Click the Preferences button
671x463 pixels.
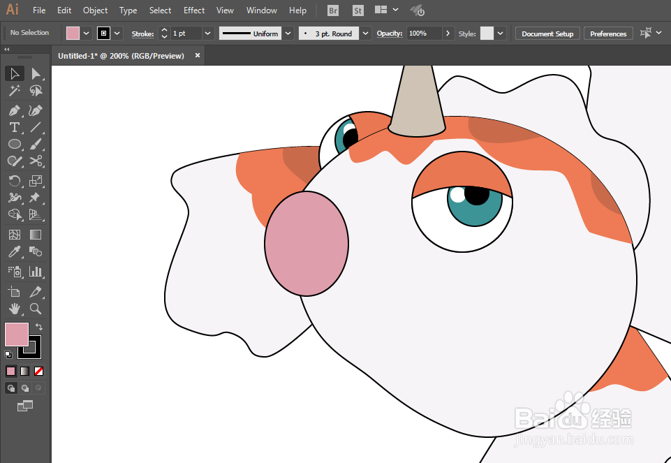click(608, 34)
